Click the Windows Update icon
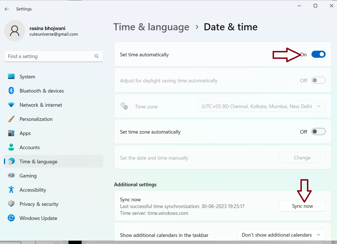The height and width of the screenshot is (244, 337). coord(11,218)
